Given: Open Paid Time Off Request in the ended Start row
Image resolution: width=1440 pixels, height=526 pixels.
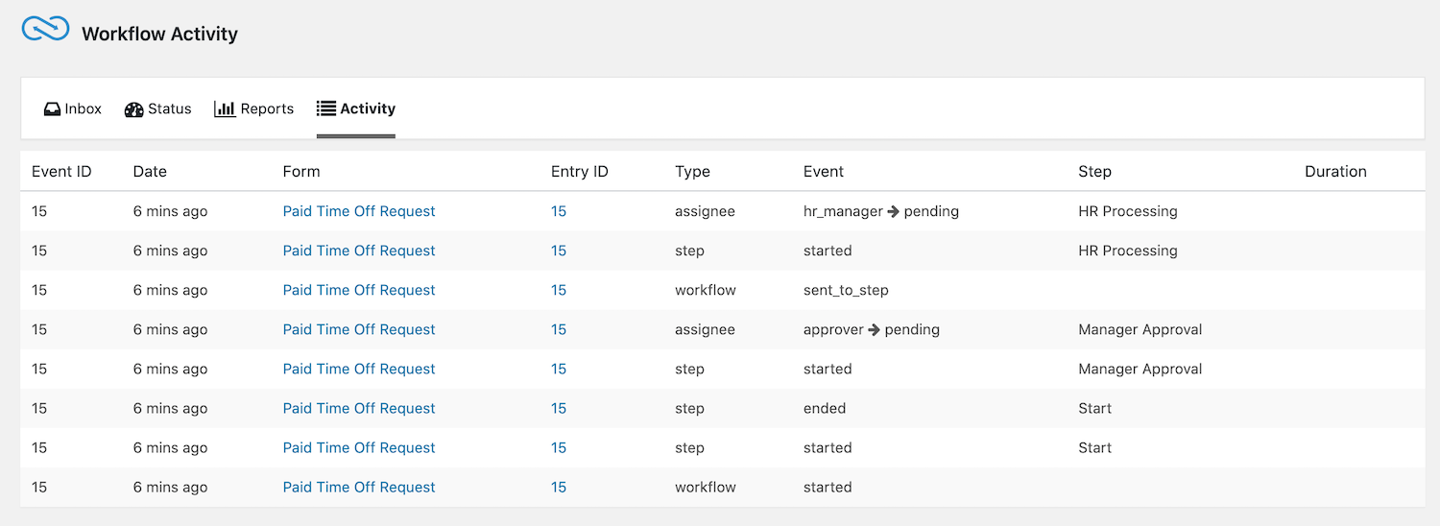Looking at the screenshot, I should pyautogui.click(x=359, y=408).
